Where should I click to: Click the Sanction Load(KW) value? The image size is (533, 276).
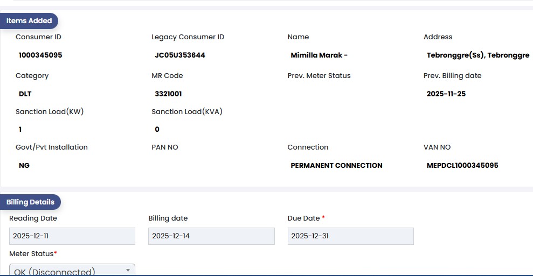pos(20,130)
